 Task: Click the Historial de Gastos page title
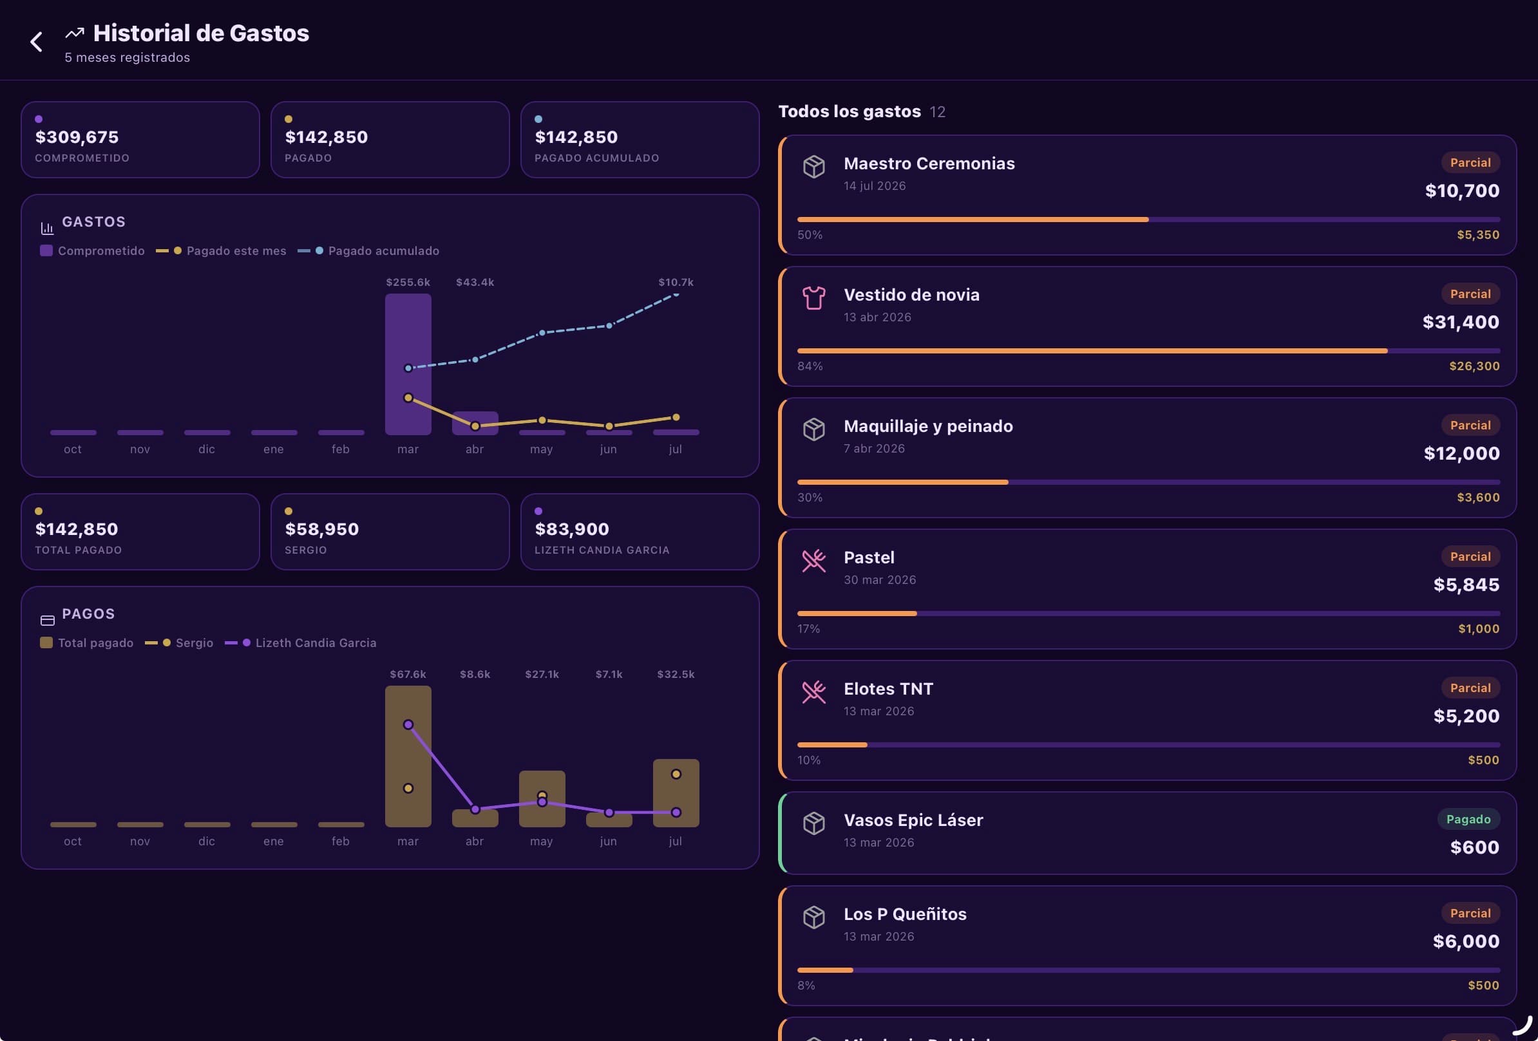pyautogui.click(x=201, y=33)
